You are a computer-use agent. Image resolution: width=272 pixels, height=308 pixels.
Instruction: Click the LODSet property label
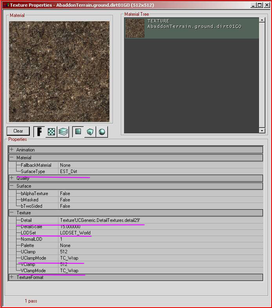pos(28,233)
